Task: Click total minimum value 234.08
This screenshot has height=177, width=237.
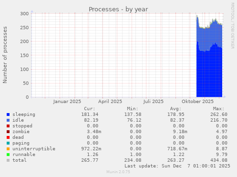Action: (133, 160)
